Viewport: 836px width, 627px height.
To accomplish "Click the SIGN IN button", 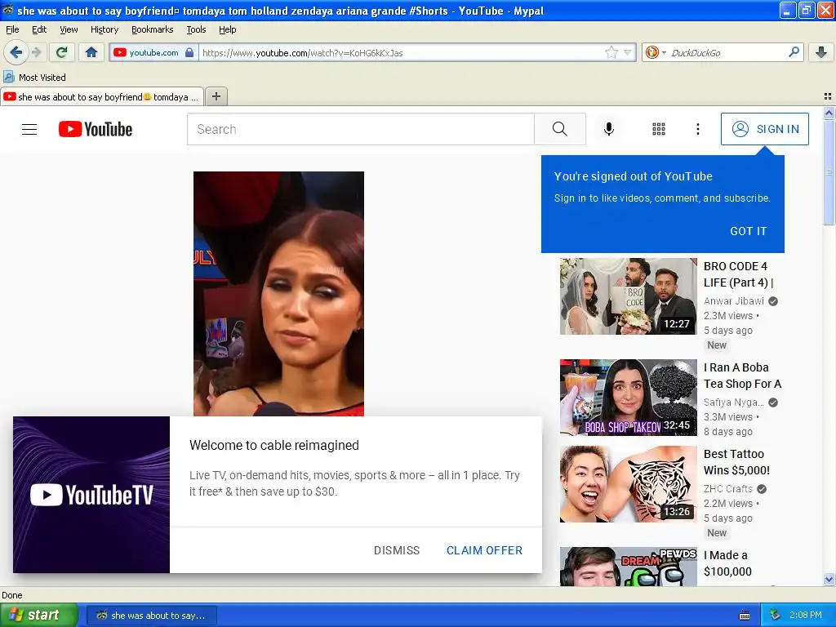I will (764, 129).
